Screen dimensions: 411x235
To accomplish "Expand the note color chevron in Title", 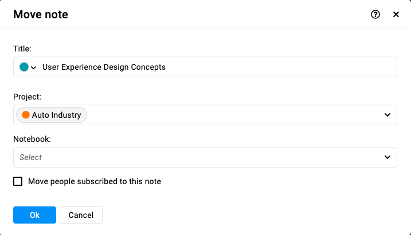I will point(33,67).
